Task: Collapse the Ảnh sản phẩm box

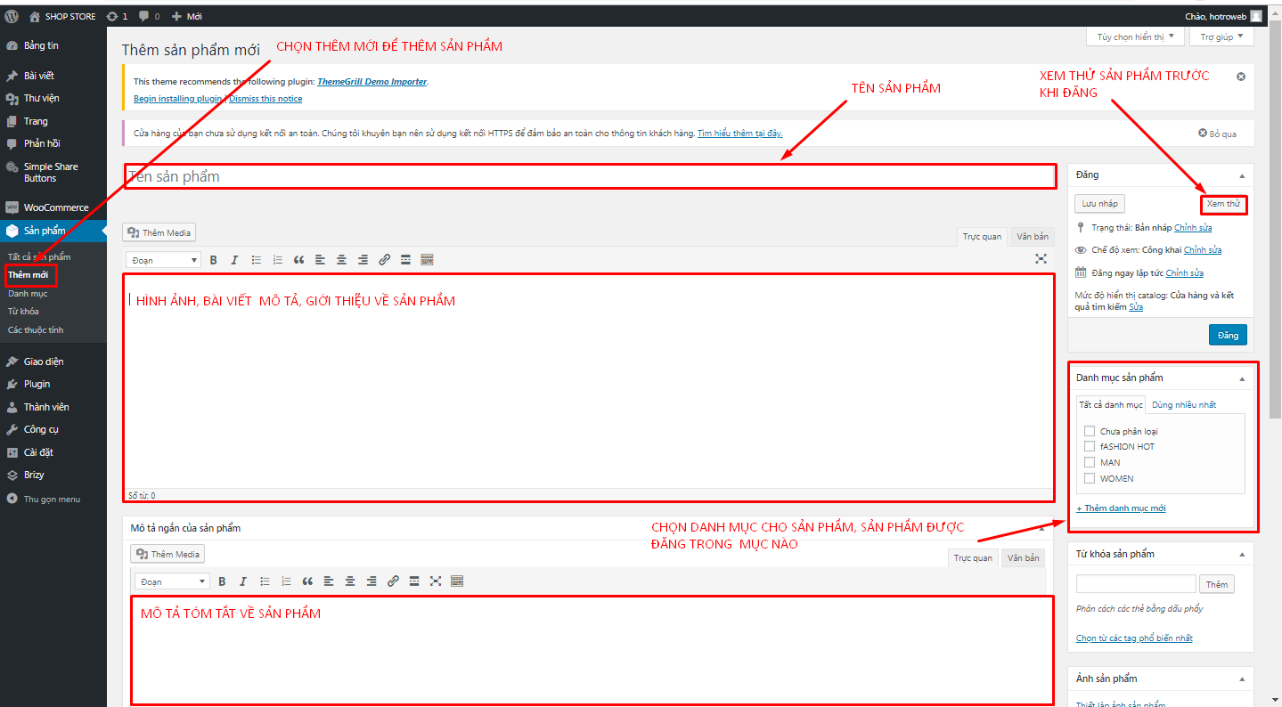Action: (x=1242, y=679)
